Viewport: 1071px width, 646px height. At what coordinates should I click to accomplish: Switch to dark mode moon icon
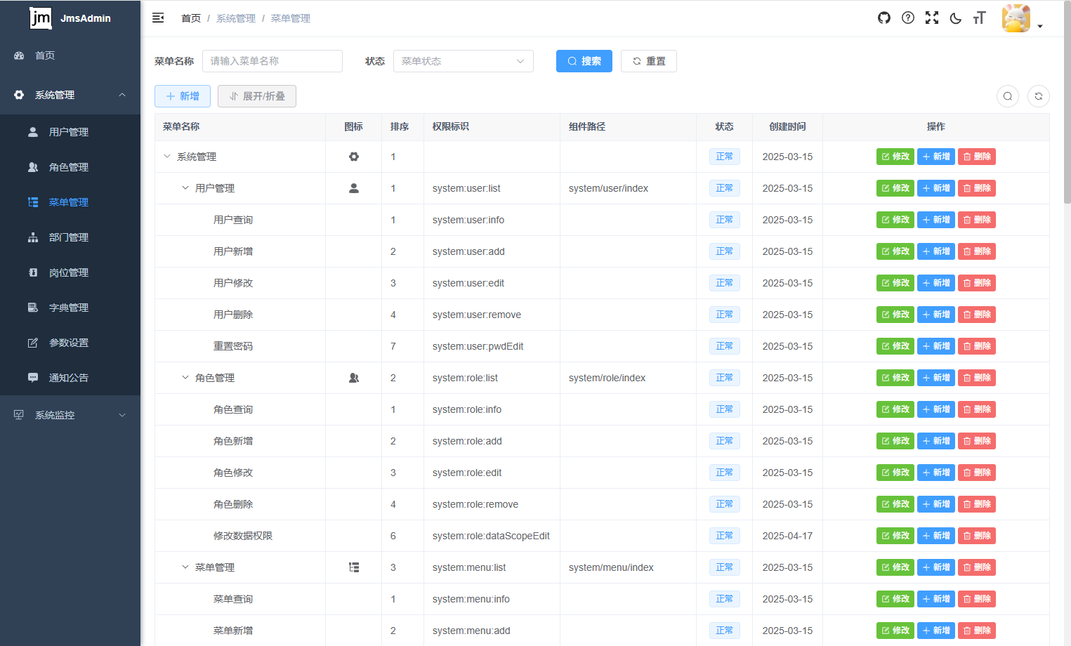(956, 18)
